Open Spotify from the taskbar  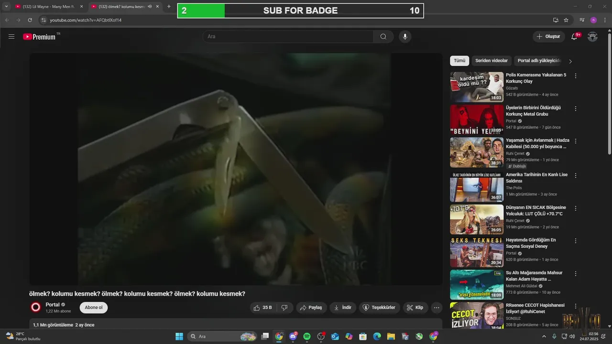coord(307,336)
